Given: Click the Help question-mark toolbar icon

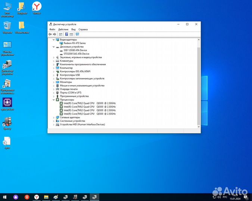Looking at the screenshot, I should 67,34.
